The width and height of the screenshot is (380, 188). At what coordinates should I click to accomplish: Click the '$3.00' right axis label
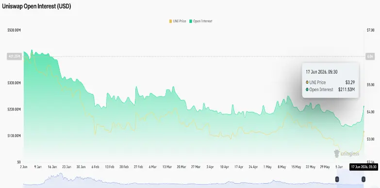[x=371, y=139]
